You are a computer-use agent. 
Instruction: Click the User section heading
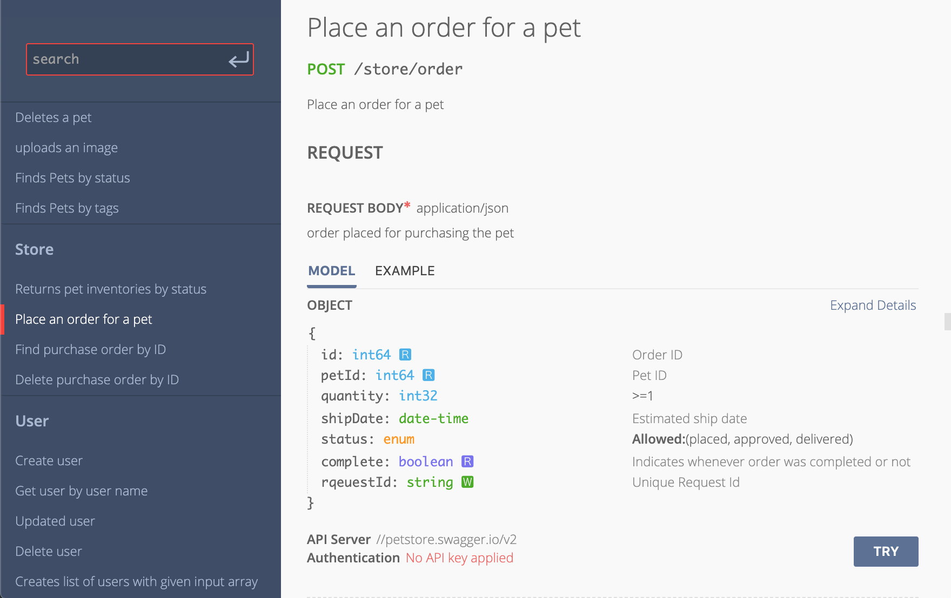pos(32,421)
